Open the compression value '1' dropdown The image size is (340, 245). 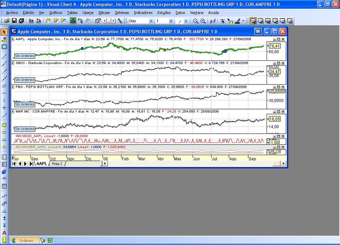click(171, 21)
